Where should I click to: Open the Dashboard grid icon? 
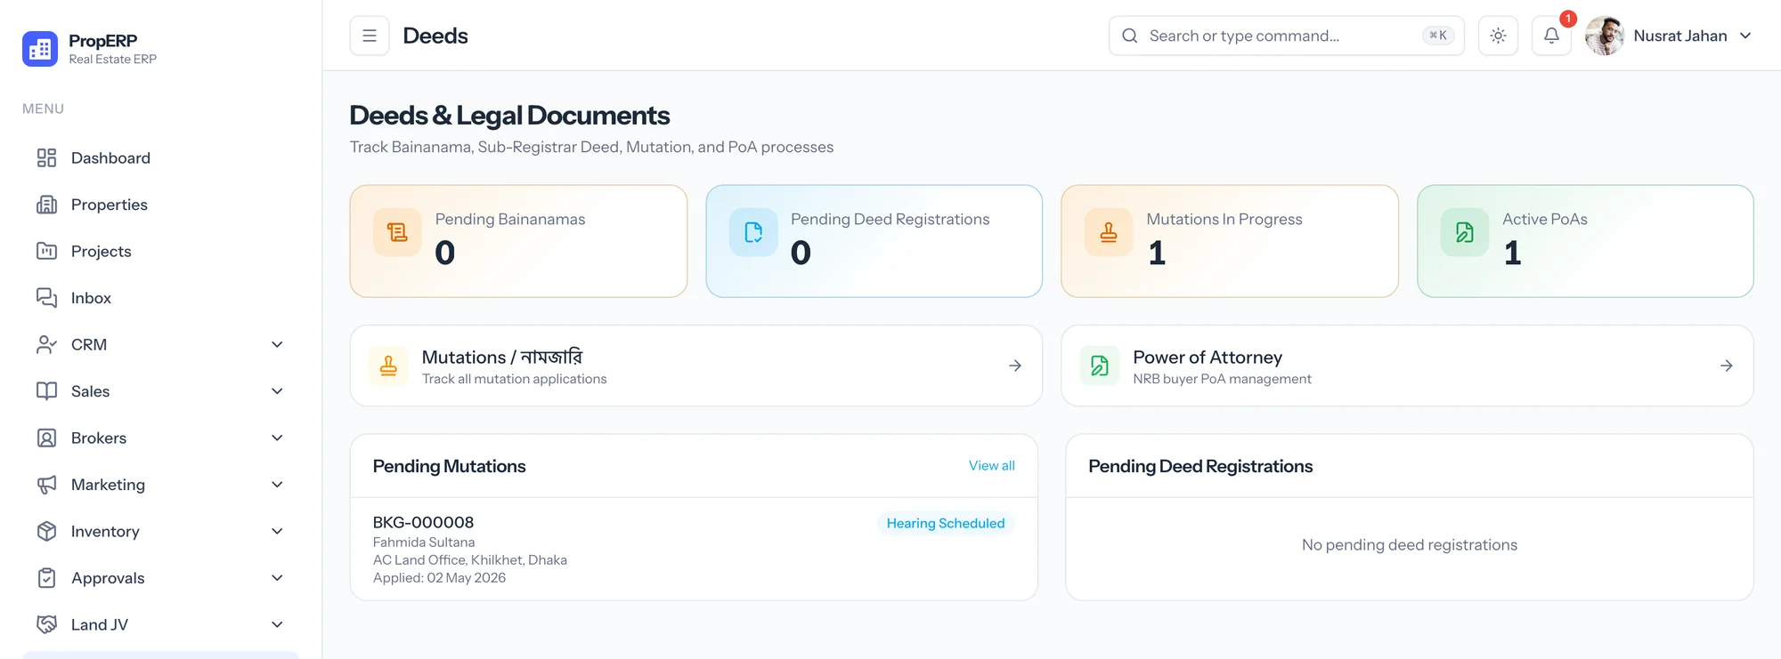coord(46,158)
